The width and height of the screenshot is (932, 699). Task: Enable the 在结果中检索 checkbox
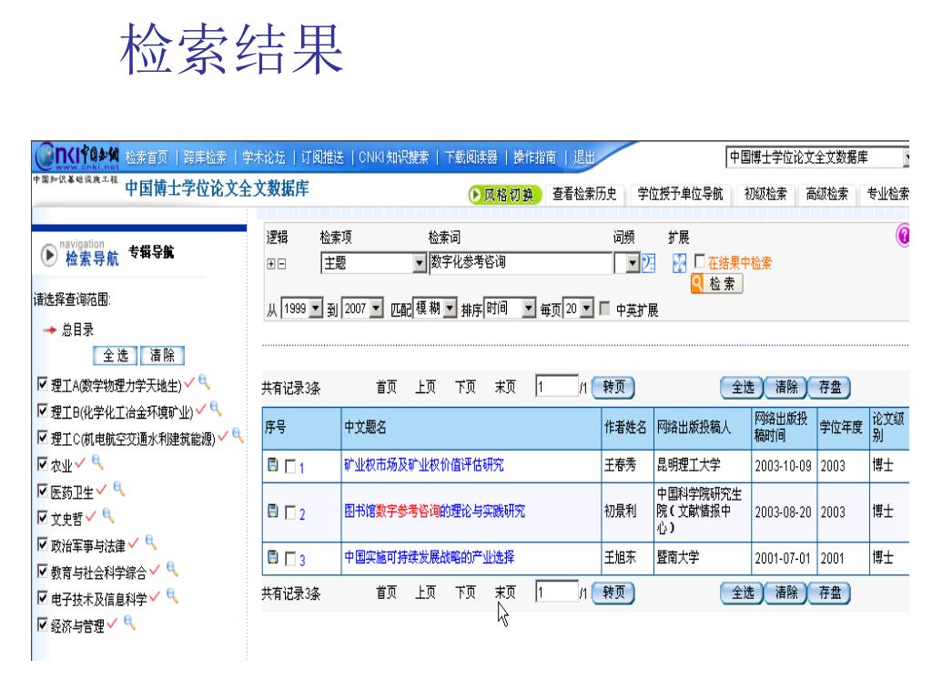[x=700, y=260]
